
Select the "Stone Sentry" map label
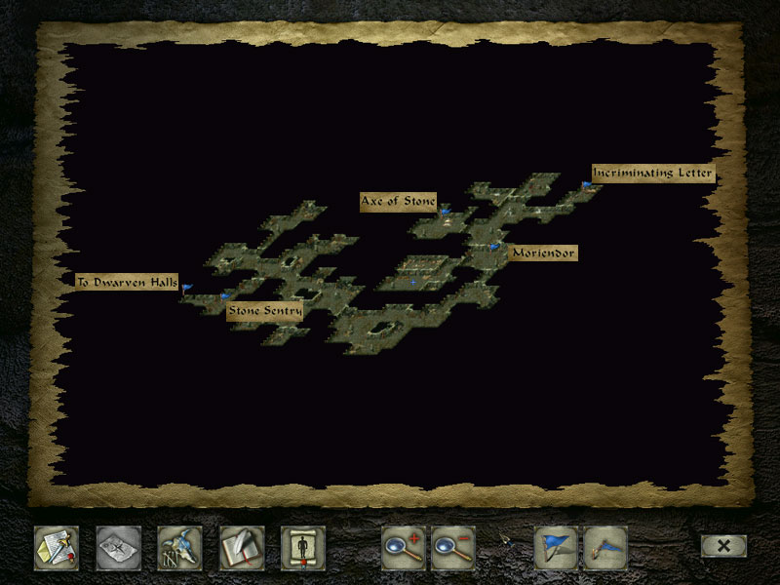[x=264, y=311]
